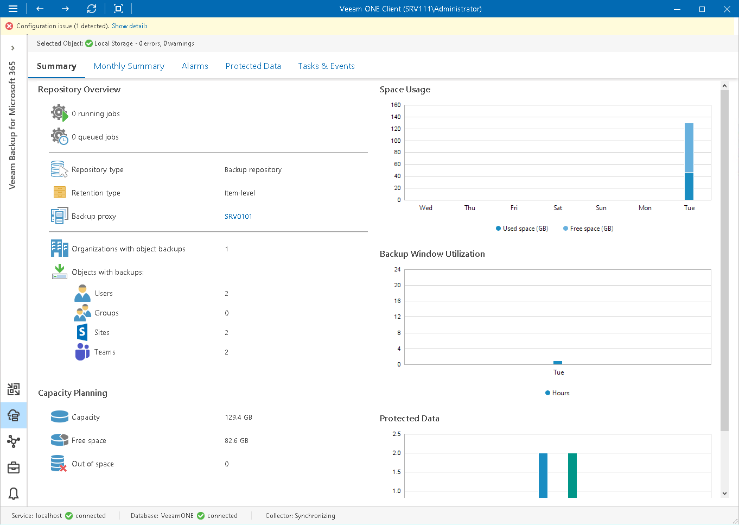Viewport: 739px width, 525px height.
Task: Click the briefcase icon in the sidebar
Action: (x=13, y=467)
